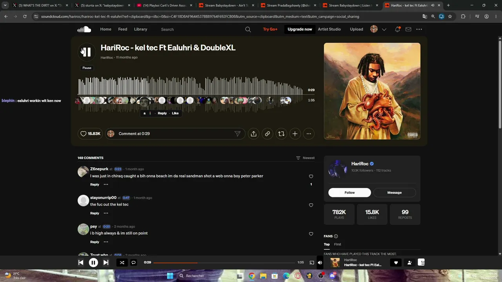Follow the artist from player bar icon

(409, 263)
